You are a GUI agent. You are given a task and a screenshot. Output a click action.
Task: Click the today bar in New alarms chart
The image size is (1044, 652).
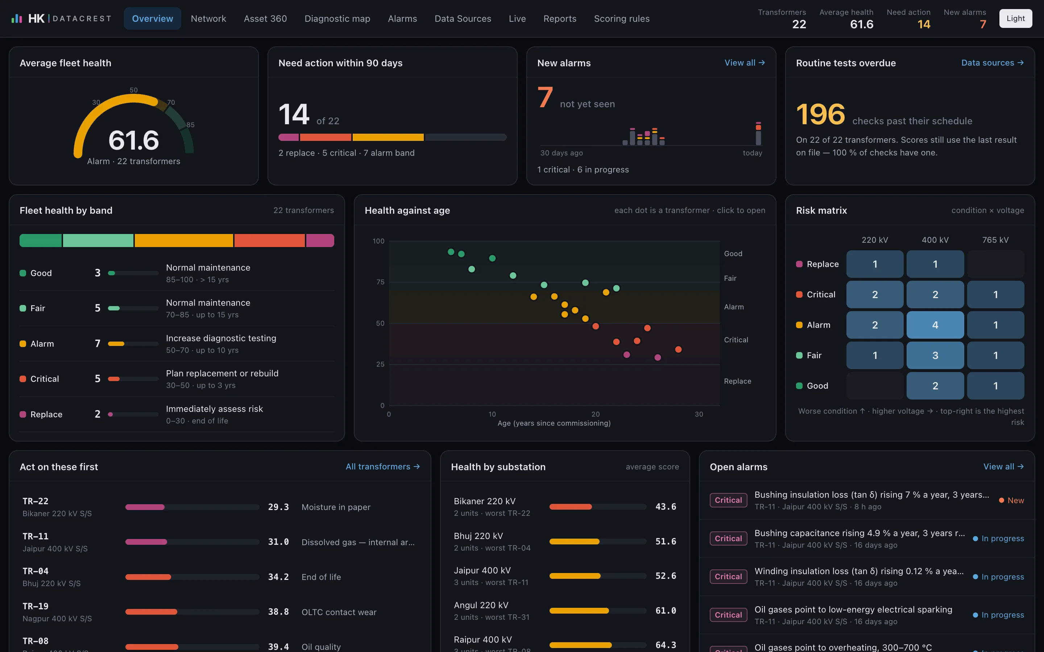tap(758, 134)
